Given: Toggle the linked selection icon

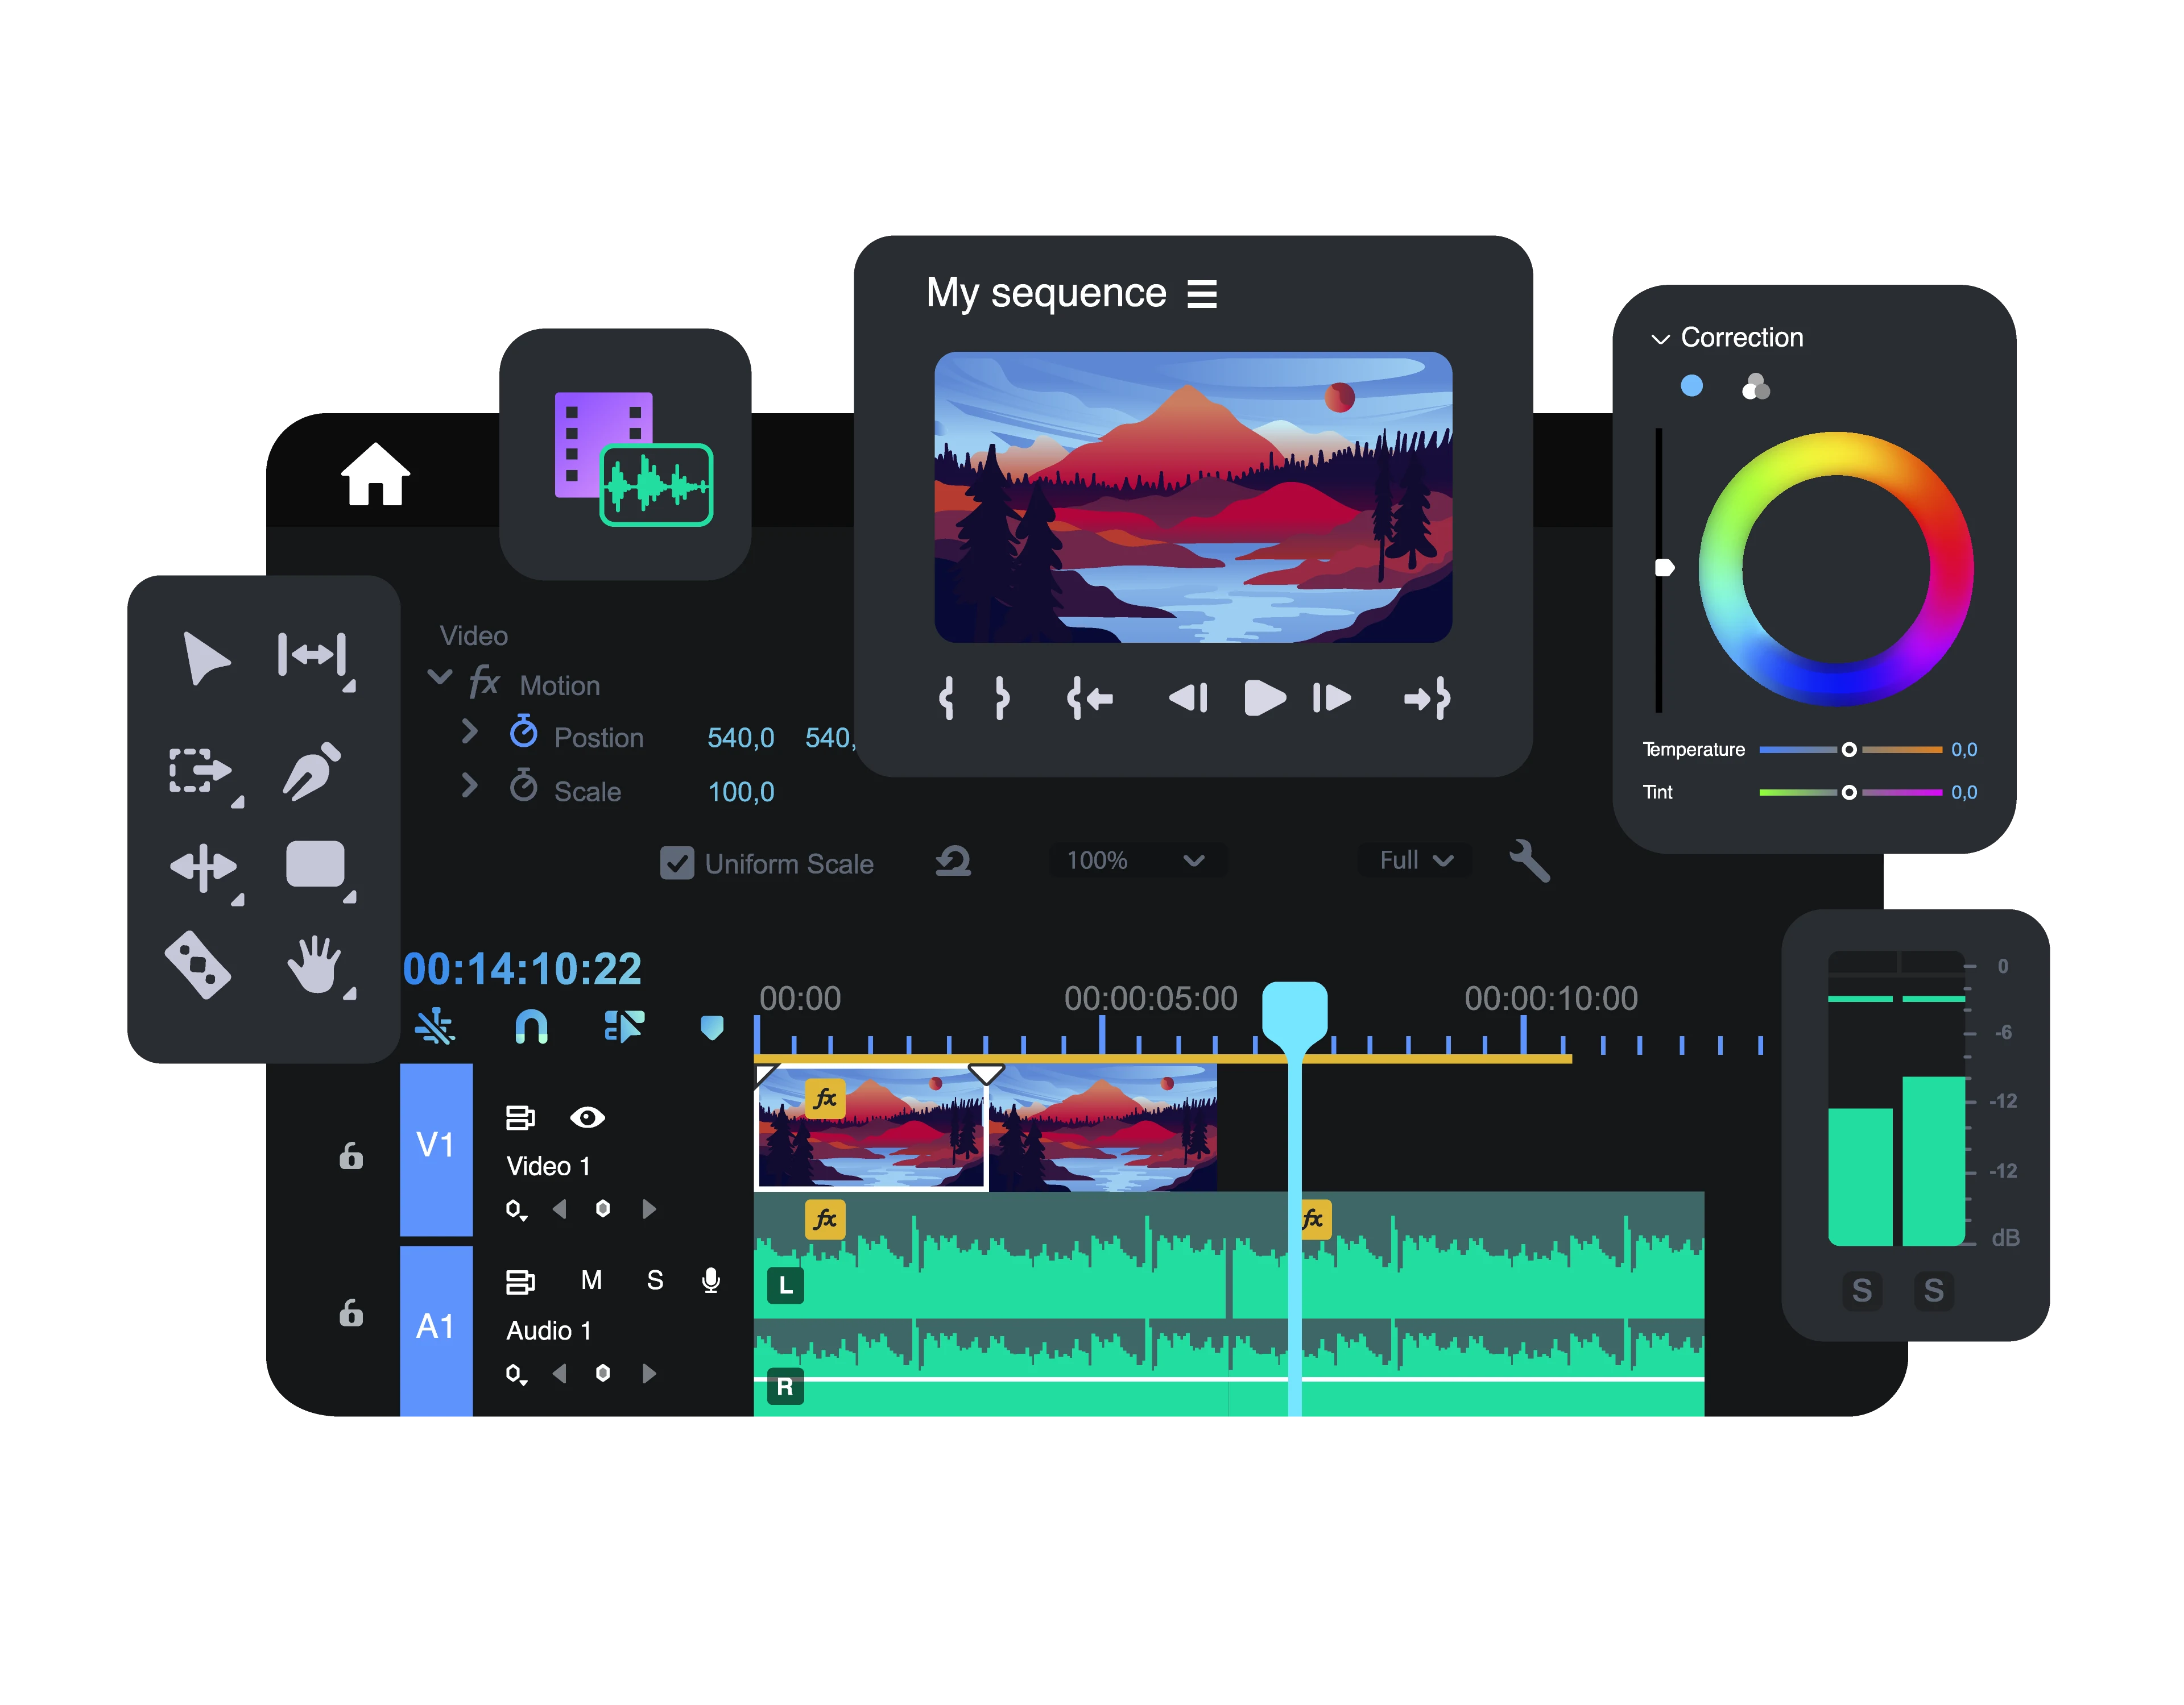Looking at the screenshot, I should [x=624, y=1026].
